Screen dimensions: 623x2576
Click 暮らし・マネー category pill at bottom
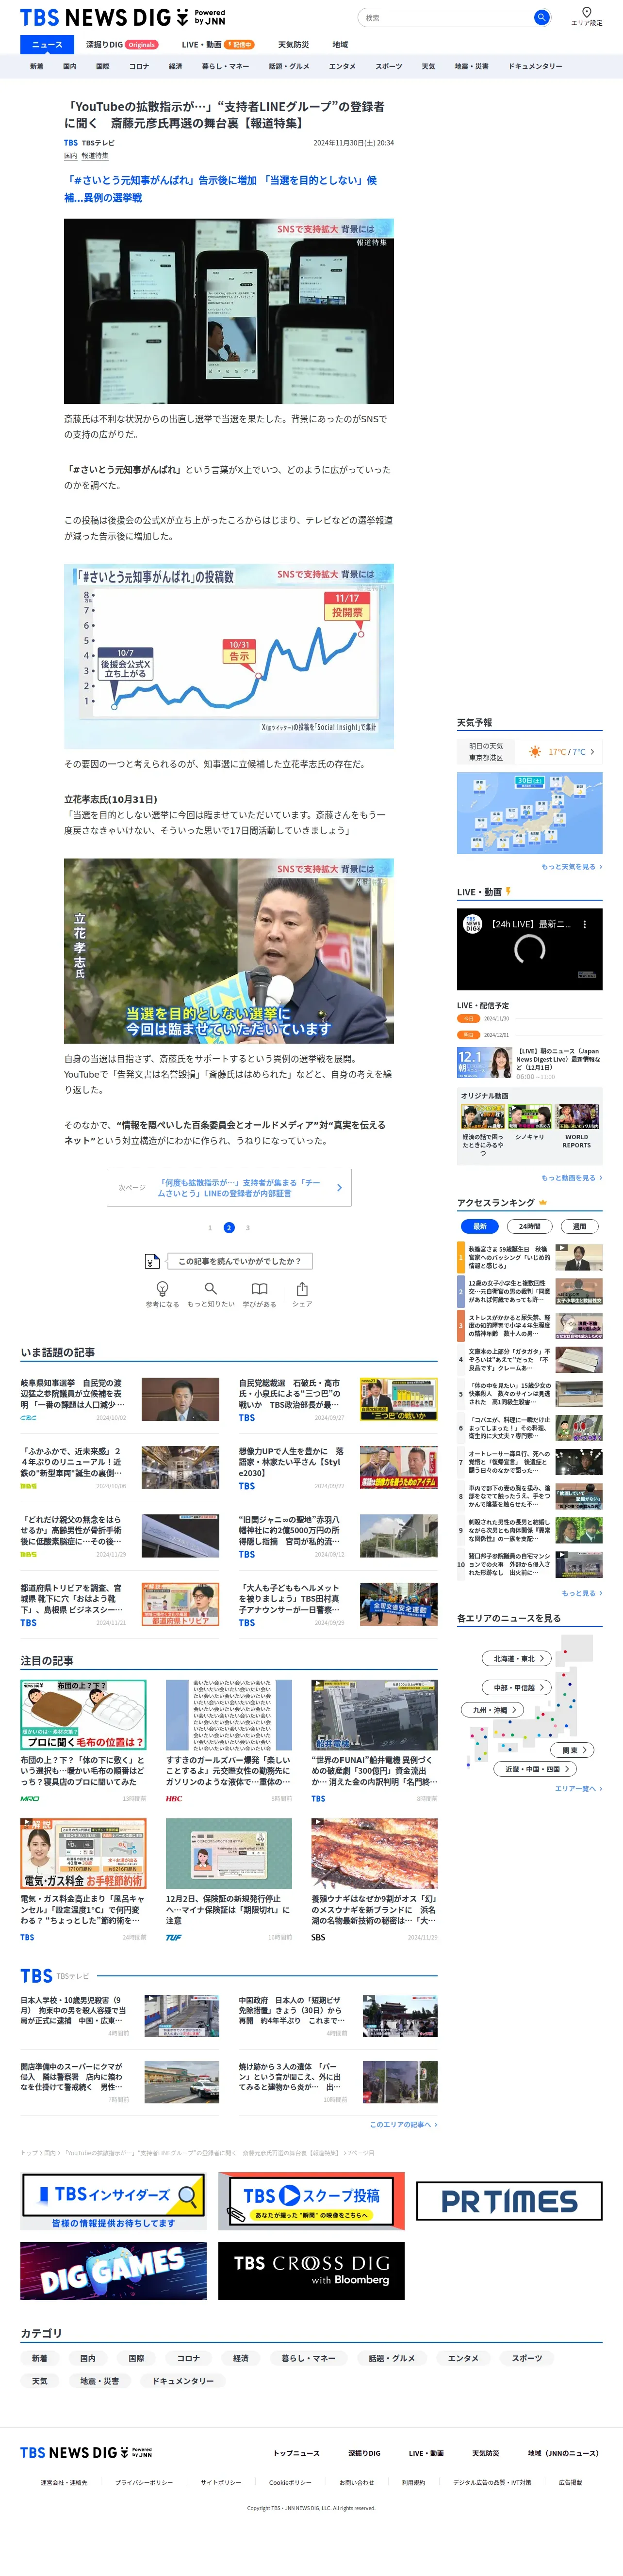(309, 2358)
